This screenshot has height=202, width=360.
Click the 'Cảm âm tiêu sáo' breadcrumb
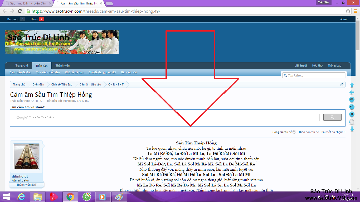pyautogui.click(x=90, y=84)
